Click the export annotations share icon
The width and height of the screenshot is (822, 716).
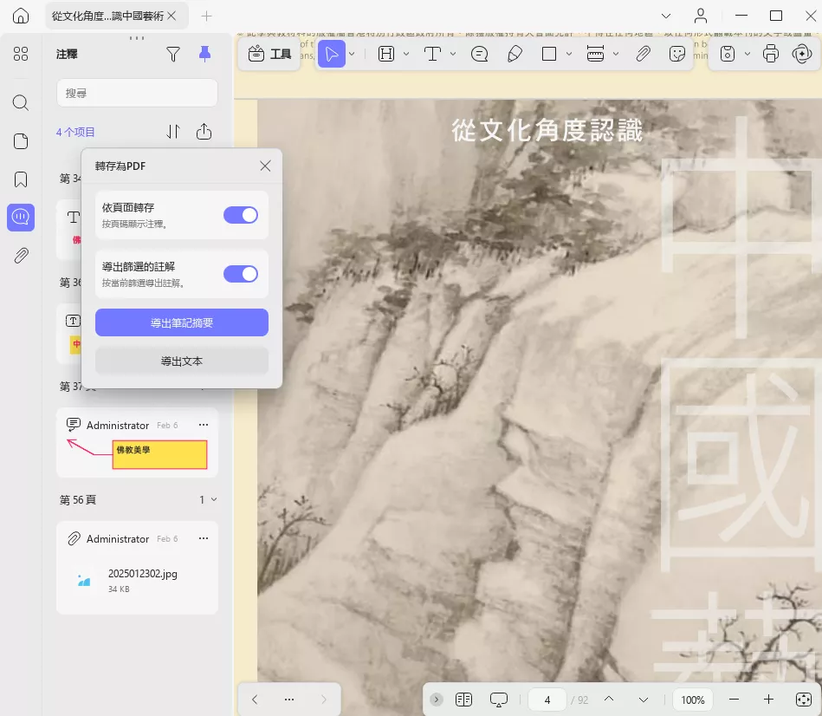coord(204,132)
